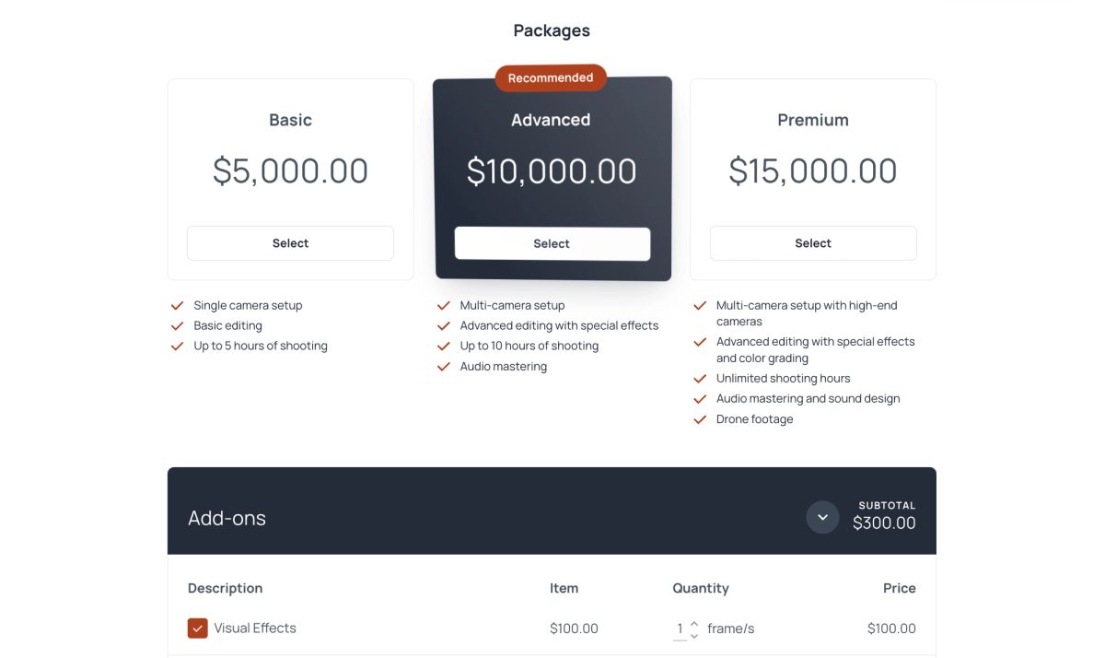
Task: Click the checkmark beside Basic editing
Action: pos(177,325)
